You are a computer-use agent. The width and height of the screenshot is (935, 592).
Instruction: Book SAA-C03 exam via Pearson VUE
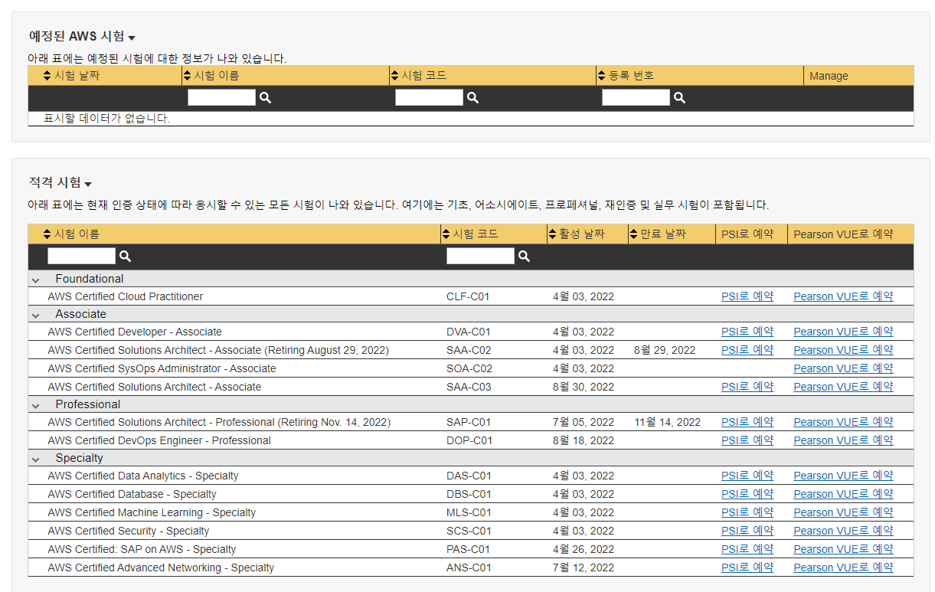coord(843,387)
